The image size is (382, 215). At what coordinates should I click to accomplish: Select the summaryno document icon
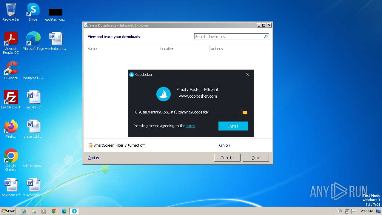click(x=33, y=187)
